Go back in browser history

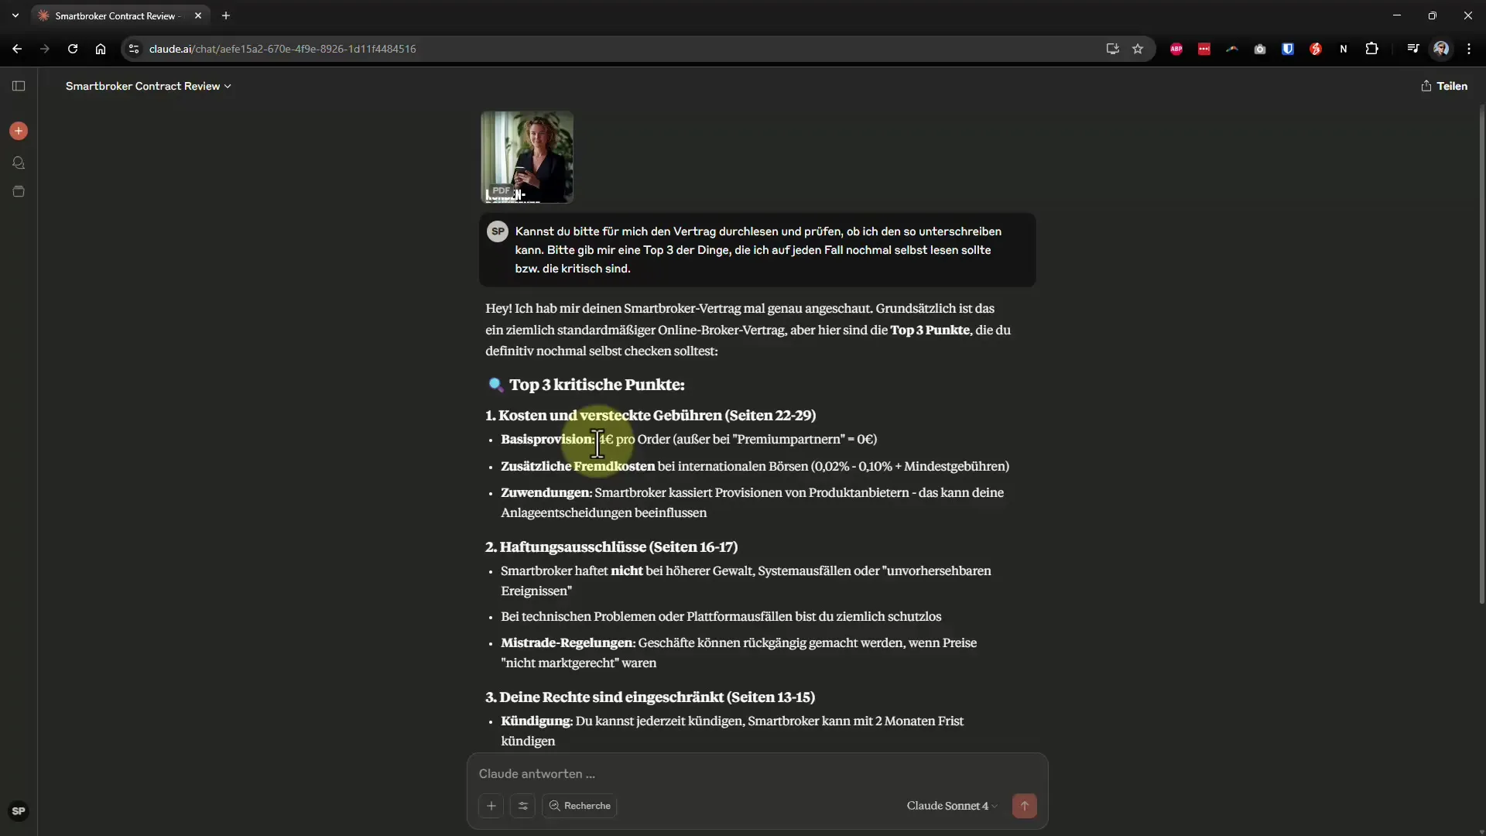17,49
